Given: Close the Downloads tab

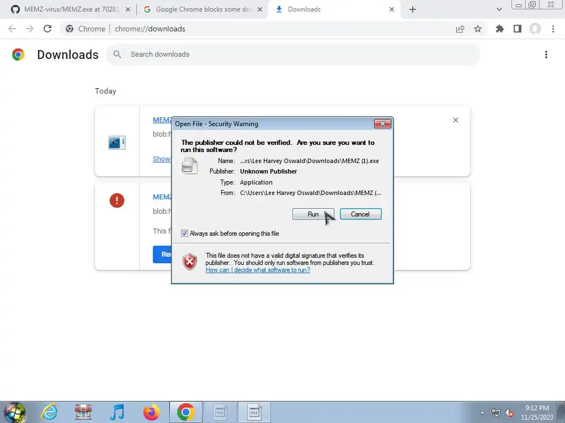Looking at the screenshot, I should pos(392,9).
